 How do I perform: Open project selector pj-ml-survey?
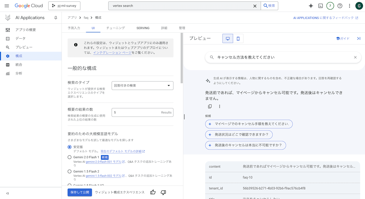pyautogui.click(x=64, y=6)
